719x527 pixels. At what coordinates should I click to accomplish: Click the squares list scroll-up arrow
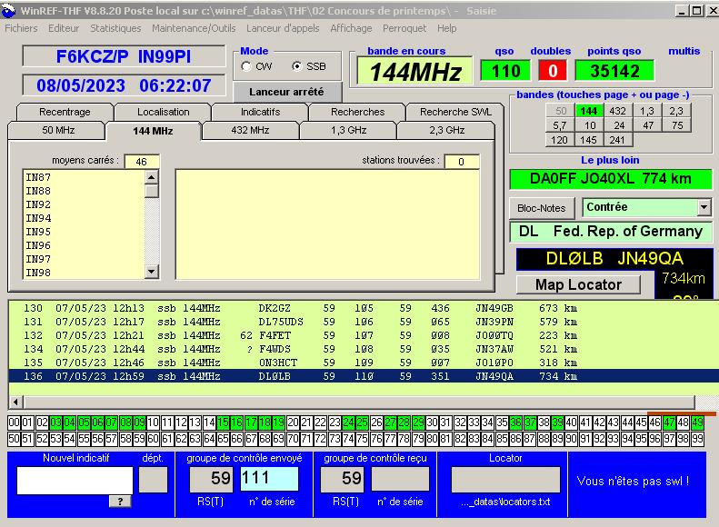tap(152, 177)
